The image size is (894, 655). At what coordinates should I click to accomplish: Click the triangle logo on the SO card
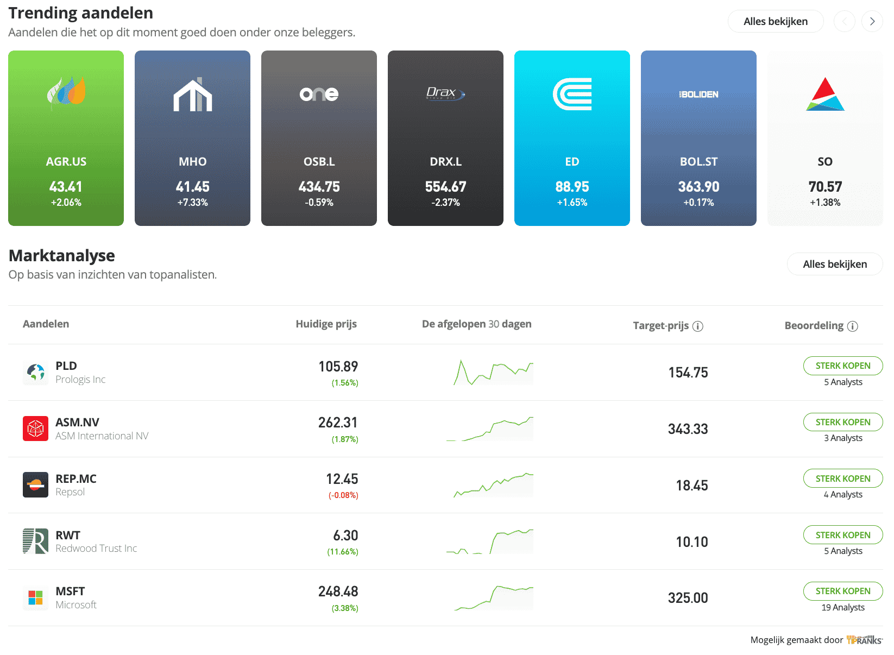825,94
